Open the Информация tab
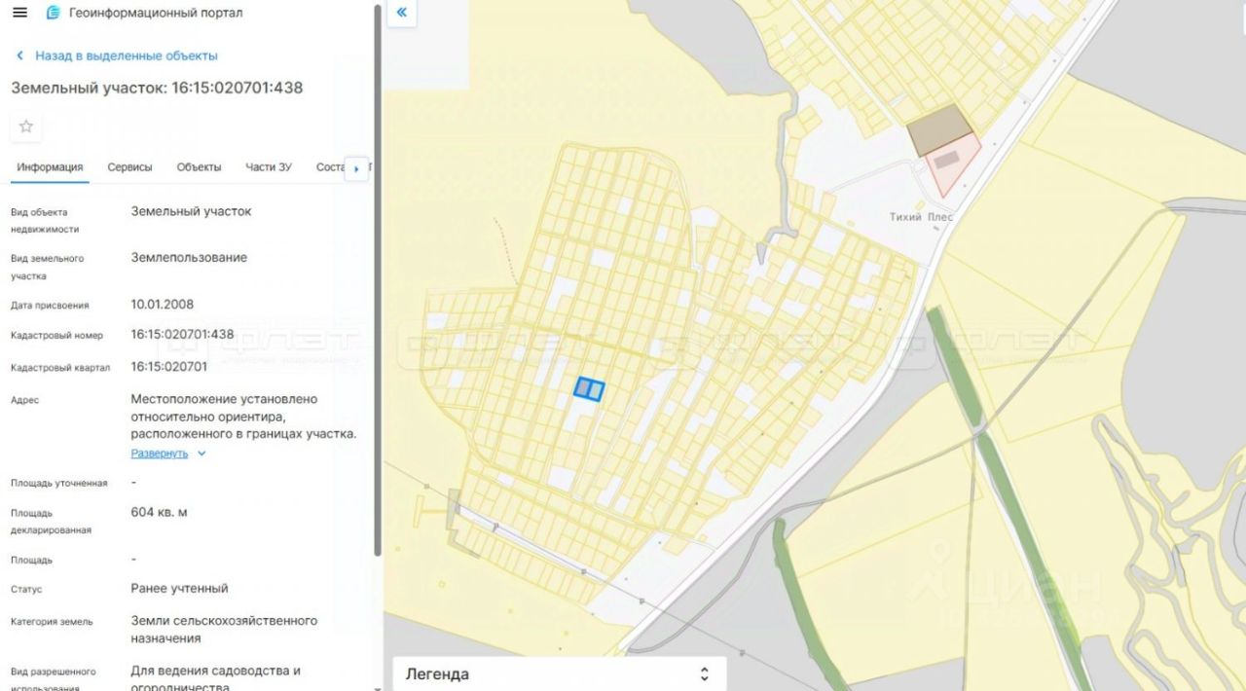Screen dimensions: 1246x691 50,167
